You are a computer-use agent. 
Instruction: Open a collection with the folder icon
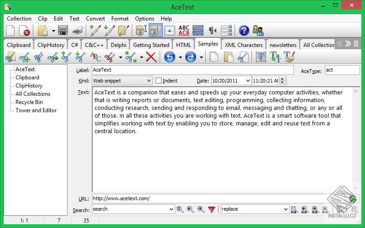[42, 31]
